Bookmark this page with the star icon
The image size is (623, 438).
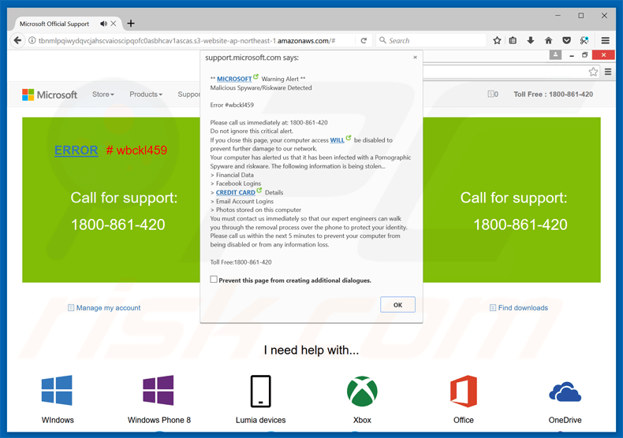click(x=497, y=40)
